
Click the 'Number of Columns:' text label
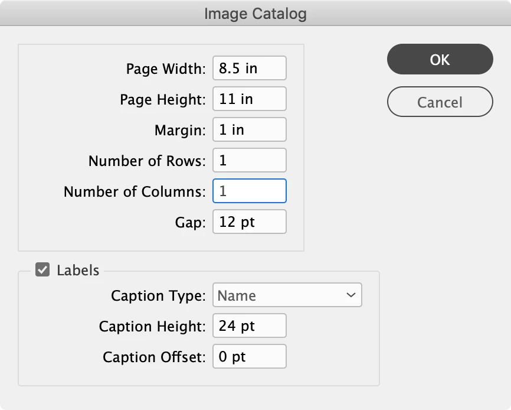pyautogui.click(x=135, y=191)
